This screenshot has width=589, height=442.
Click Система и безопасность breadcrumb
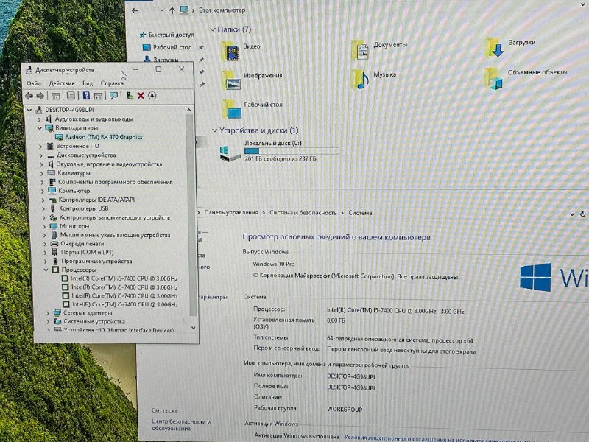coord(303,213)
